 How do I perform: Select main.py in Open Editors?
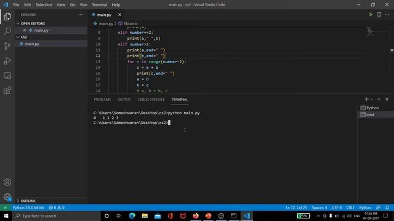pyautogui.click(x=51, y=30)
